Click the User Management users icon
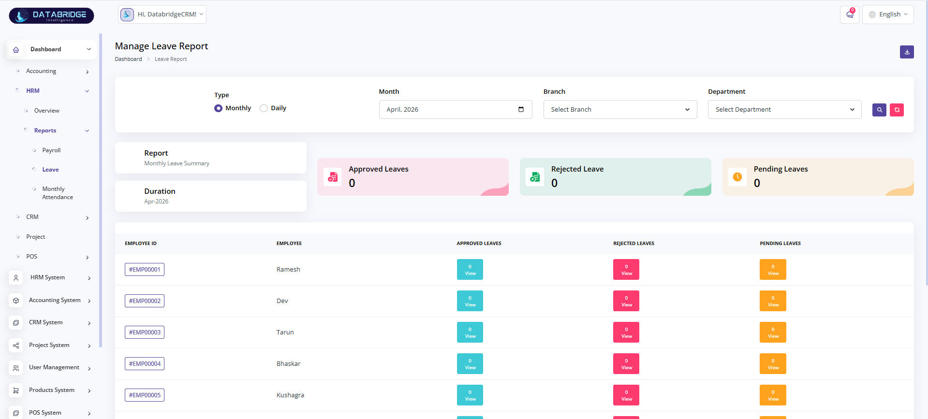Screen dimensions: 928x419 tap(16, 368)
